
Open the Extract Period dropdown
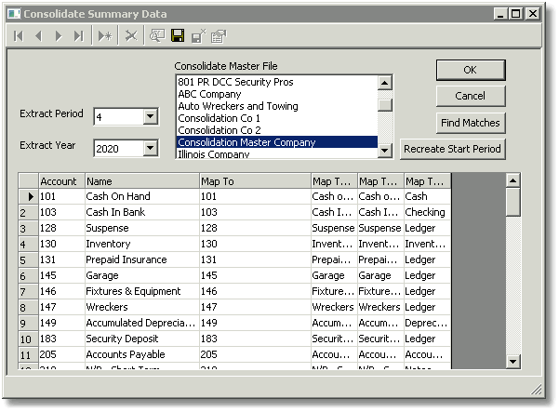tap(151, 116)
